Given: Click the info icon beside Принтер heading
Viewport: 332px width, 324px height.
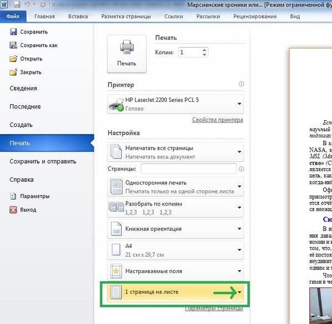Looking at the screenshot, I should (241, 84).
